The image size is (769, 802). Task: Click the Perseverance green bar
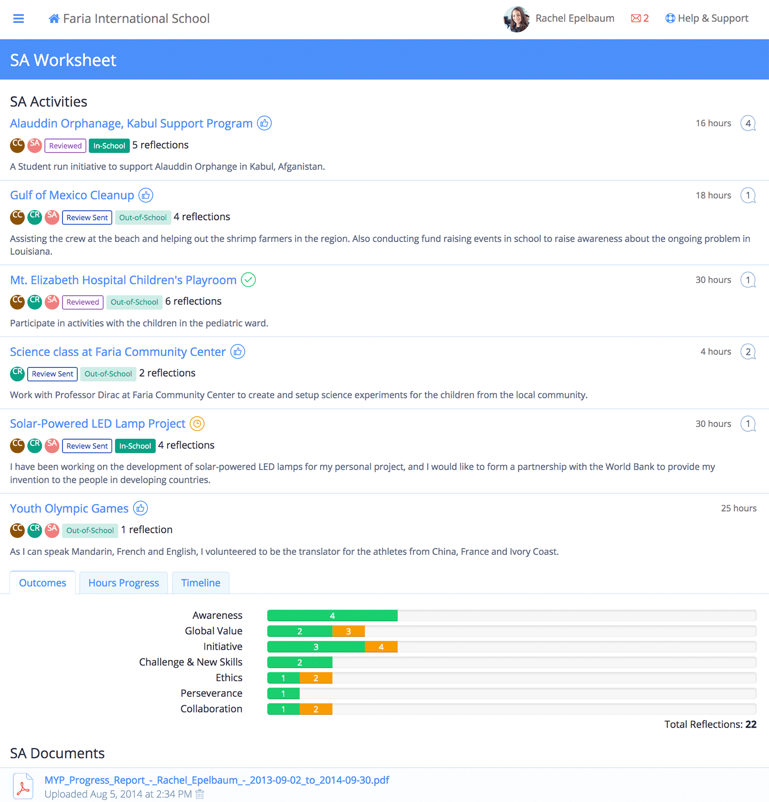pyautogui.click(x=283, y=694)
